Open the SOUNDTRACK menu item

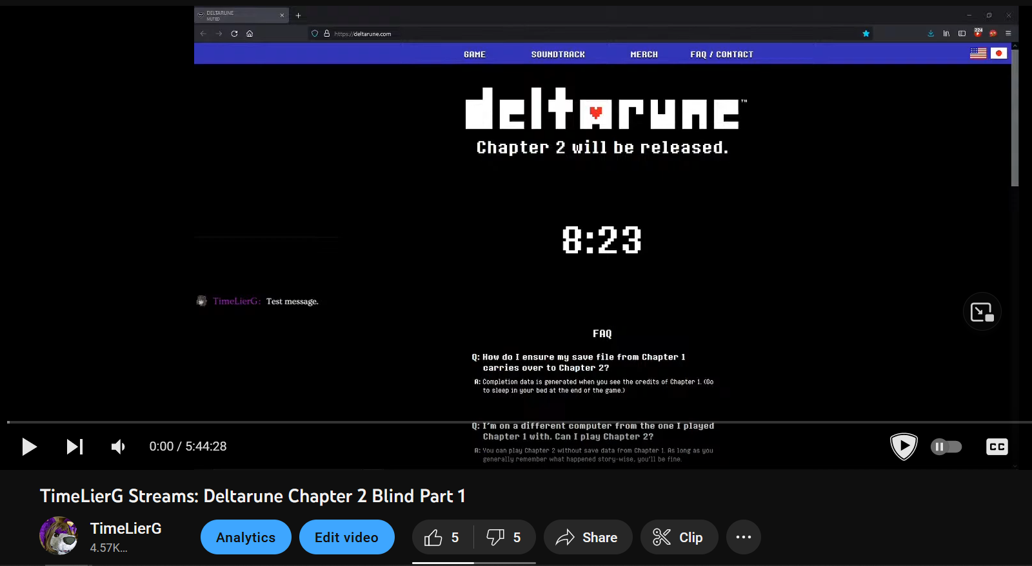tap(558, 55)
